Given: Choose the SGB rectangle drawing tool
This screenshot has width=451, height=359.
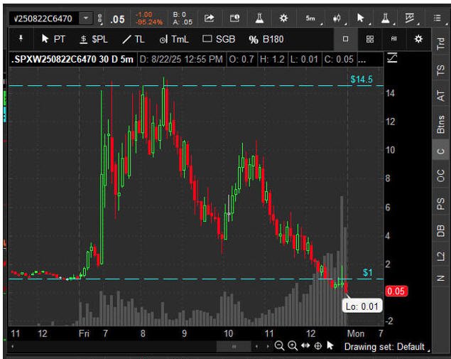Looking at the screenshot, I should pyautogui.click(x=219, y=39).
